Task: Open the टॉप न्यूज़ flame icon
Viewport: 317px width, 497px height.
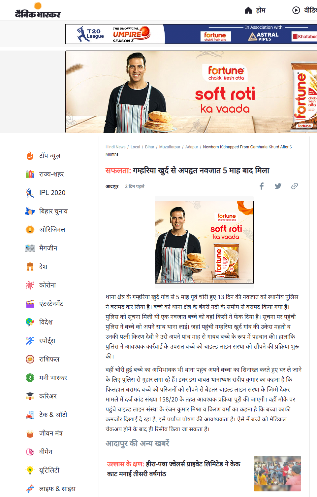Action: 30,156
